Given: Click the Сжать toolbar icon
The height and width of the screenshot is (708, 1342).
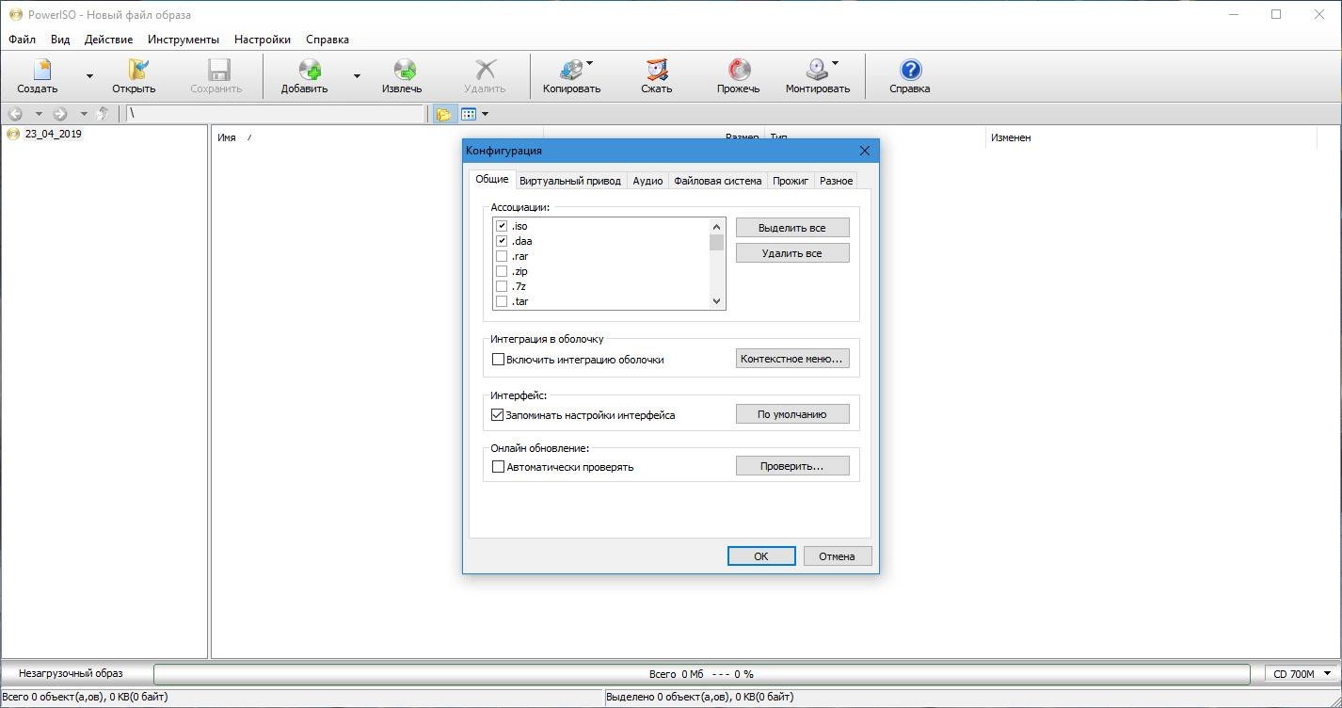Looking at the screenshot, I should pyautogui.click(x=656, y=70).
